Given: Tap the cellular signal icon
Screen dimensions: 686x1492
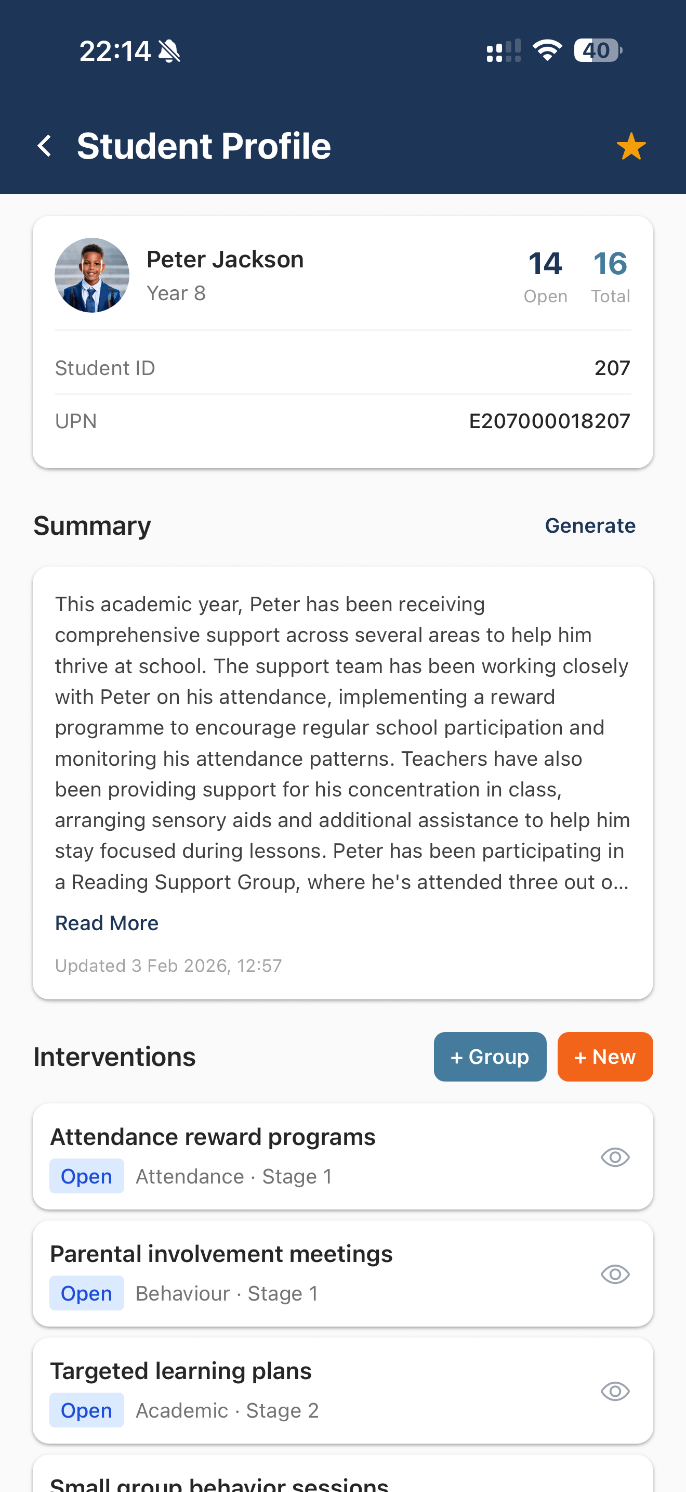Looking at the screenshot, I should (503, 51).
